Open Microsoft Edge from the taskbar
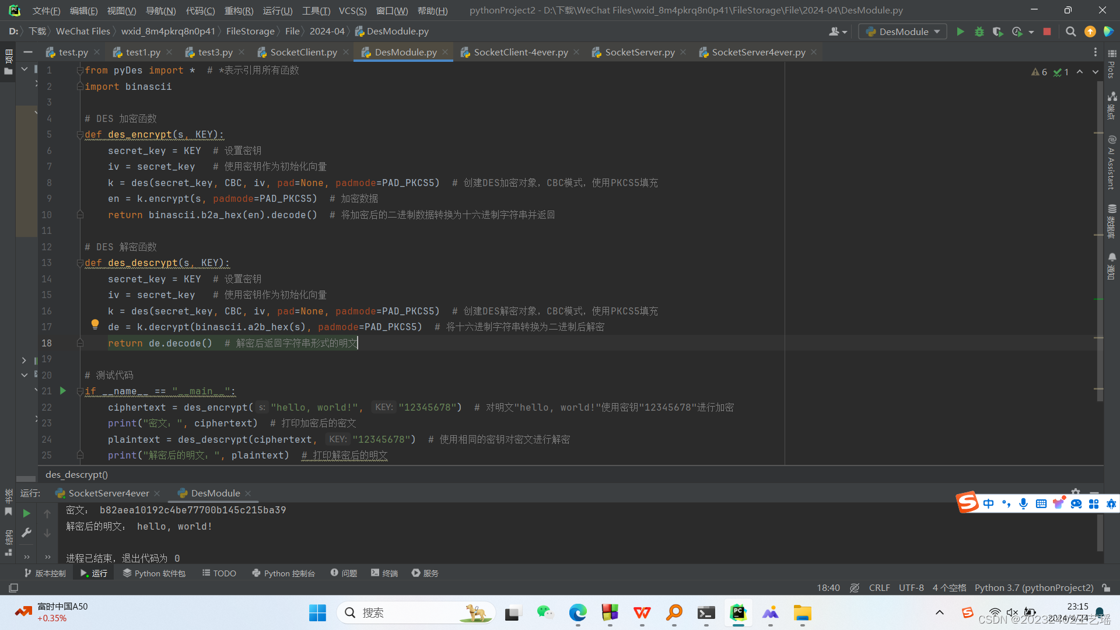The height and width of the screenshot is (630, 1120). click(577, 612)
